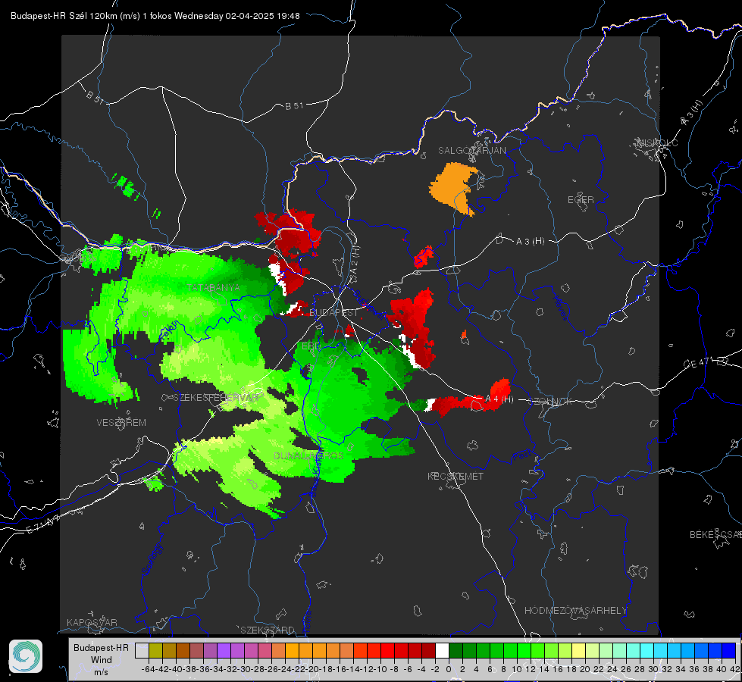
Task: Click the A 3 (H) road label near Eger
Action: (x=530, y=242)
